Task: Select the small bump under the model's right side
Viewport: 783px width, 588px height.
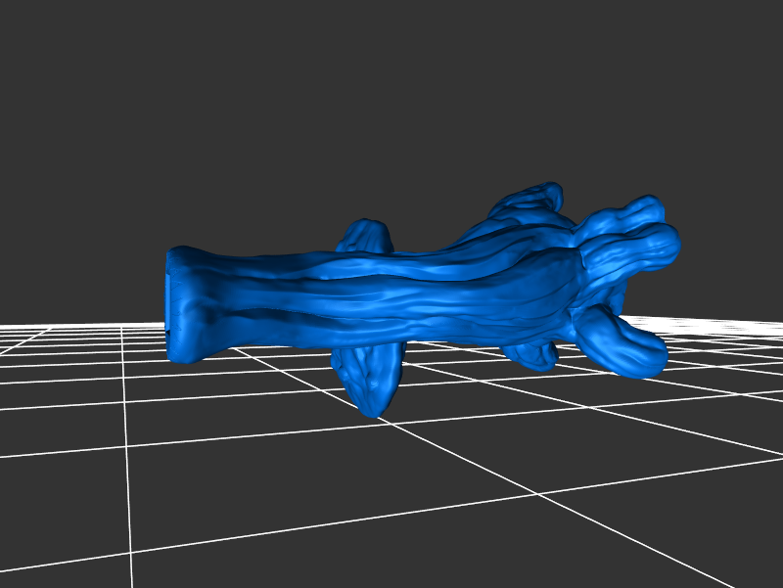Action: click(533, 356)
